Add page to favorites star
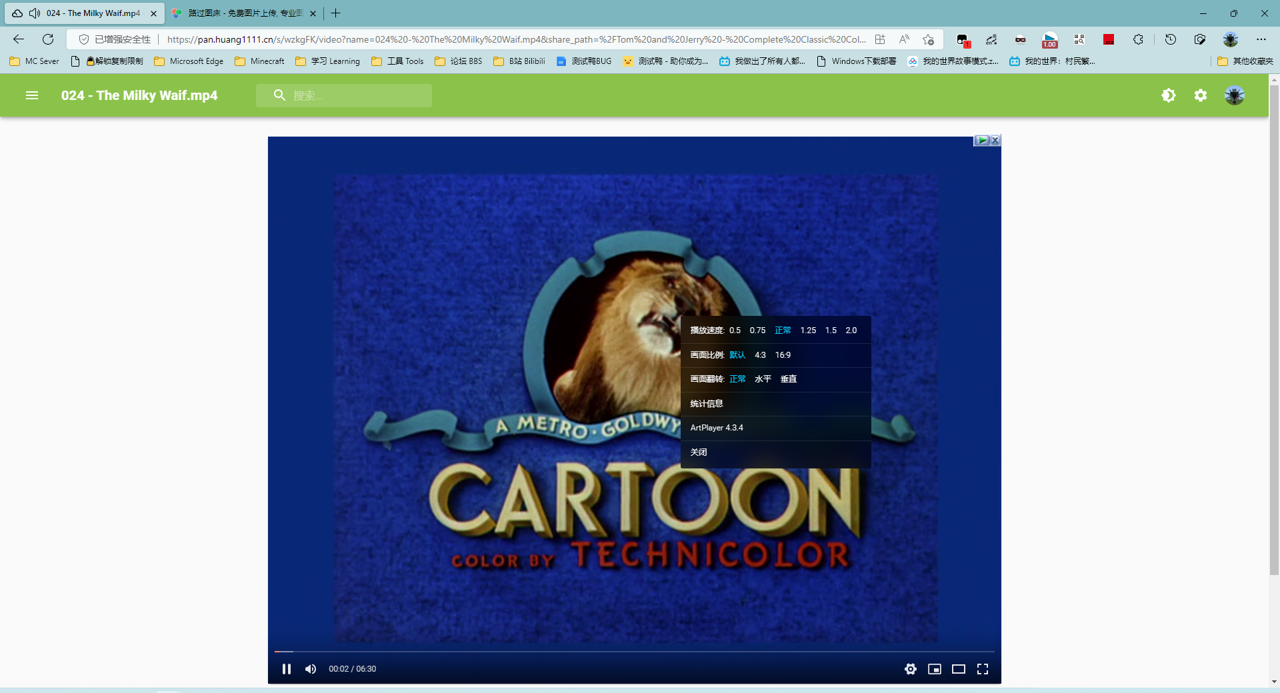 click(x=928, y=39)
